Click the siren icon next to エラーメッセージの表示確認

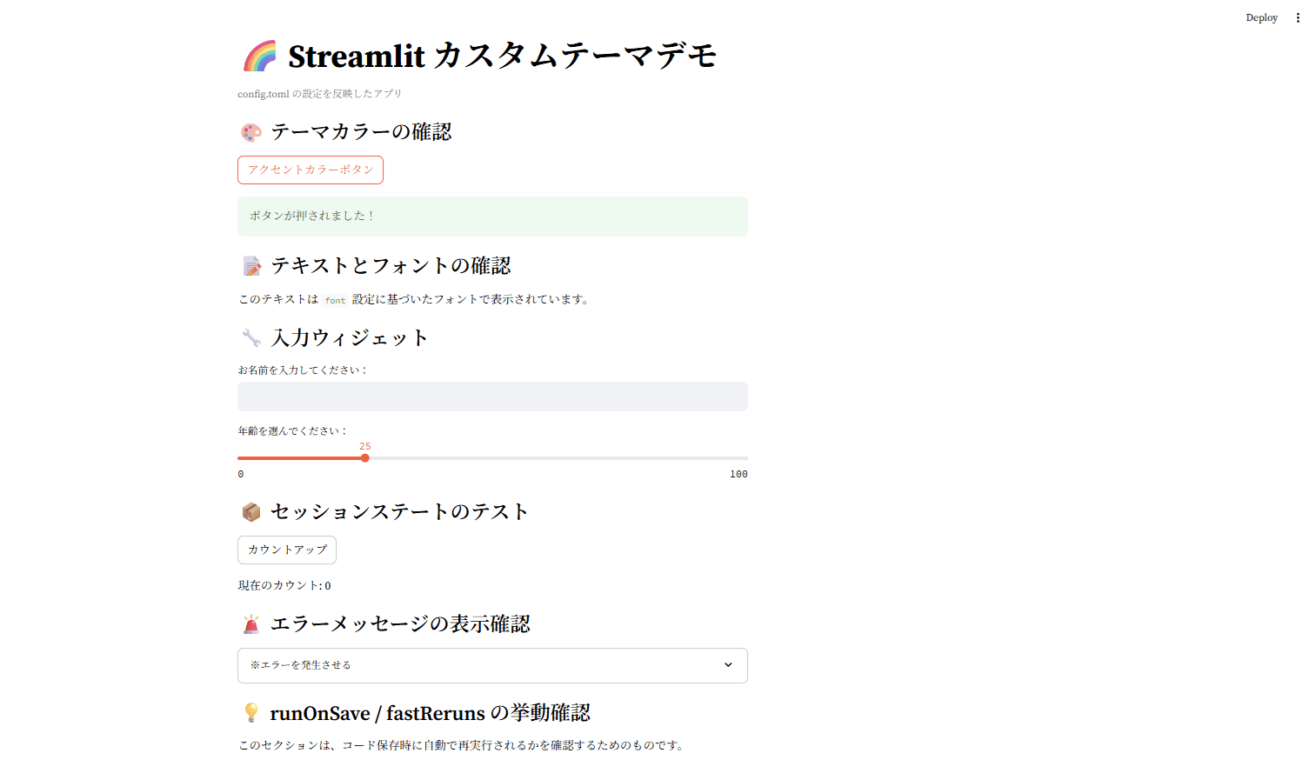click(251, 623)
